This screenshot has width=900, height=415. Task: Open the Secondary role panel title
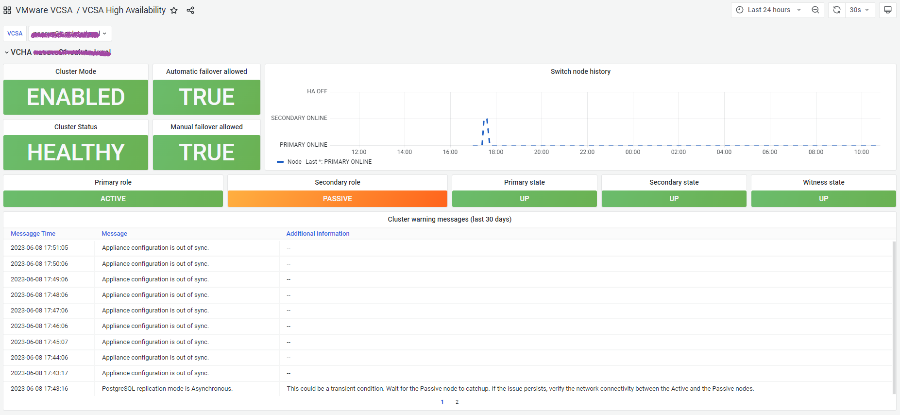coord(338,182)
